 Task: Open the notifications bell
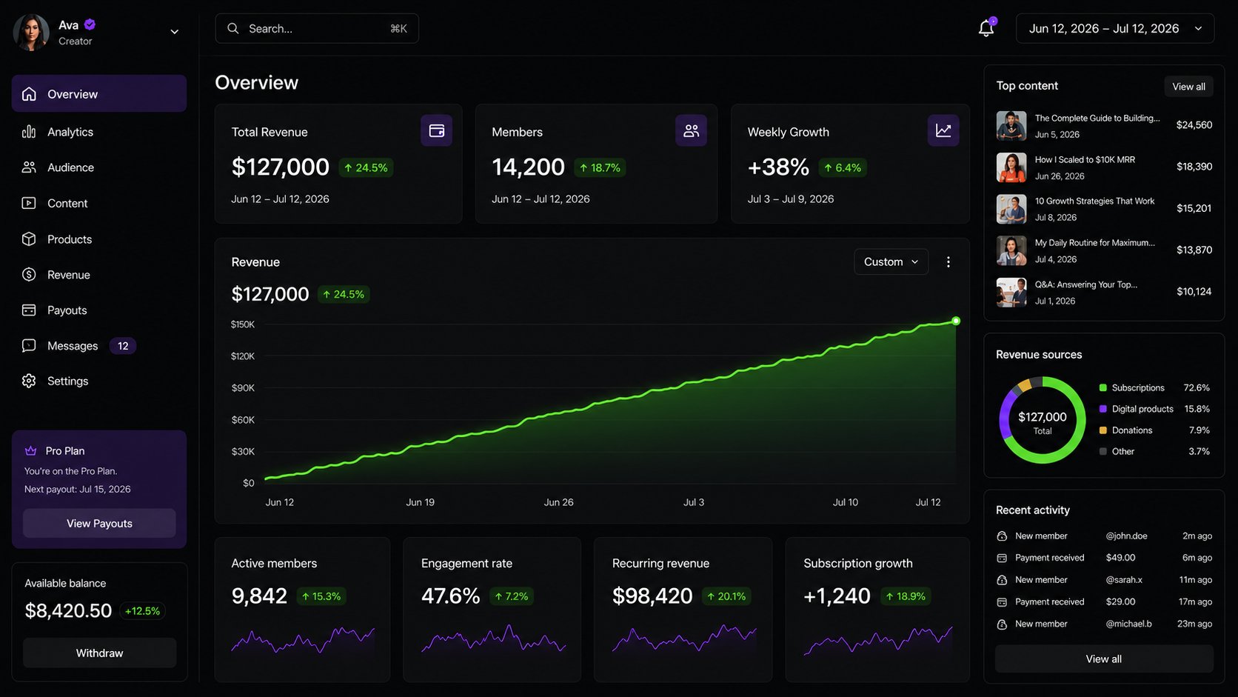pos(986,28)
